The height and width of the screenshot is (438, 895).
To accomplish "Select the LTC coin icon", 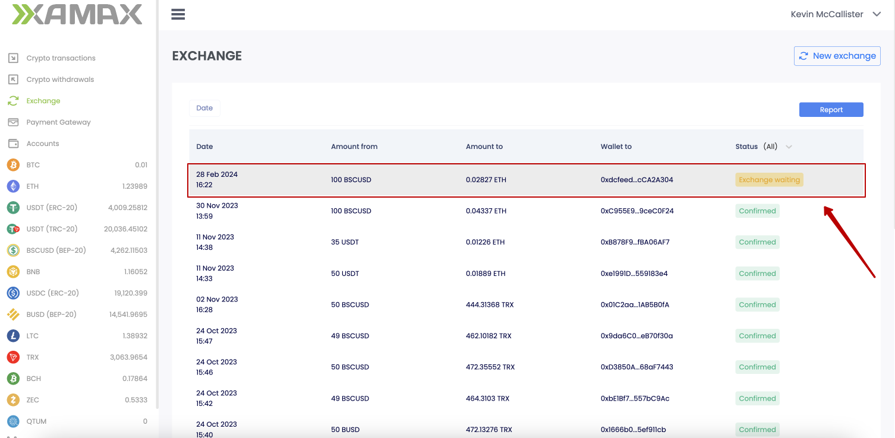I will pos(13,336).
